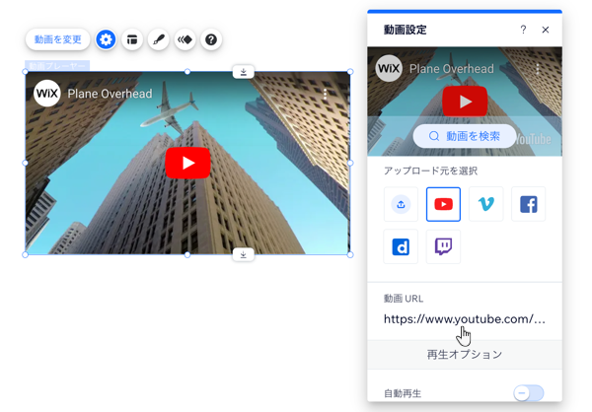Click the 動画を検索 button
This screenshot has height=412, width=592.
465,136
